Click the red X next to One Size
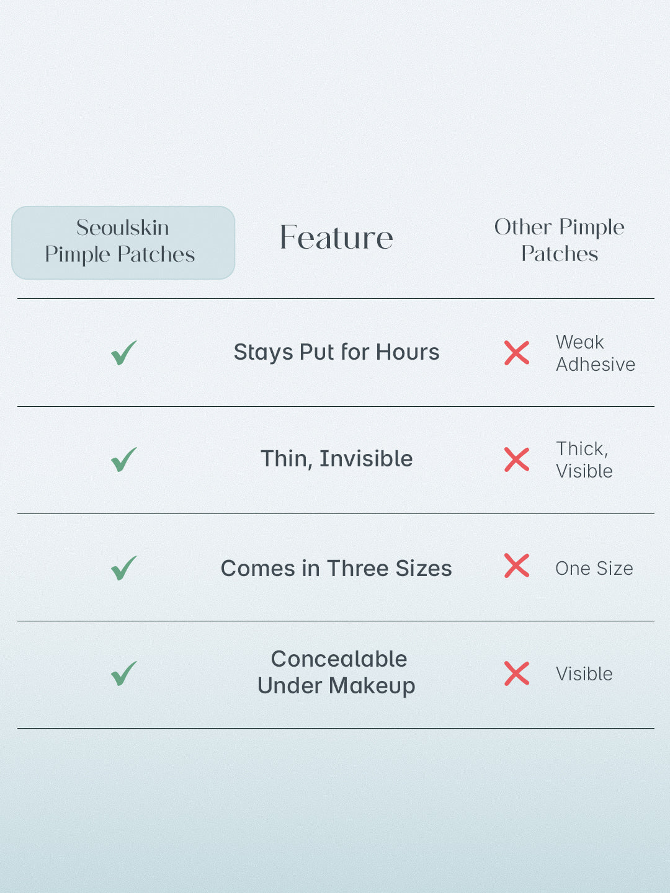The height and width of the screenshot is (893, 670). [x=517, y=566]
